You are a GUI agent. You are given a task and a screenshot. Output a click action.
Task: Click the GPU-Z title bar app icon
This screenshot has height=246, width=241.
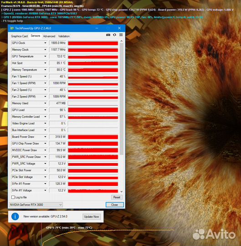12,28
